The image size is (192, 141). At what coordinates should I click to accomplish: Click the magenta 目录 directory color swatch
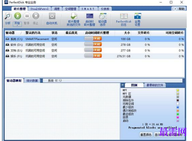178,118
